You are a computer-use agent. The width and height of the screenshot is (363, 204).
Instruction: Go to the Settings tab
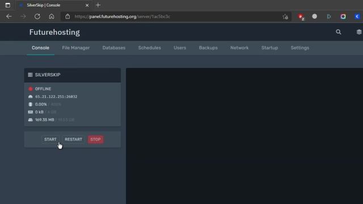point(300,48)
